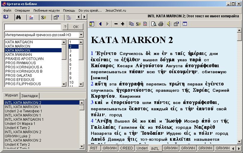The height and width of the screenshot is (153, 243).
Task: Open the Операции menu
Action: (x=22, y=10)
